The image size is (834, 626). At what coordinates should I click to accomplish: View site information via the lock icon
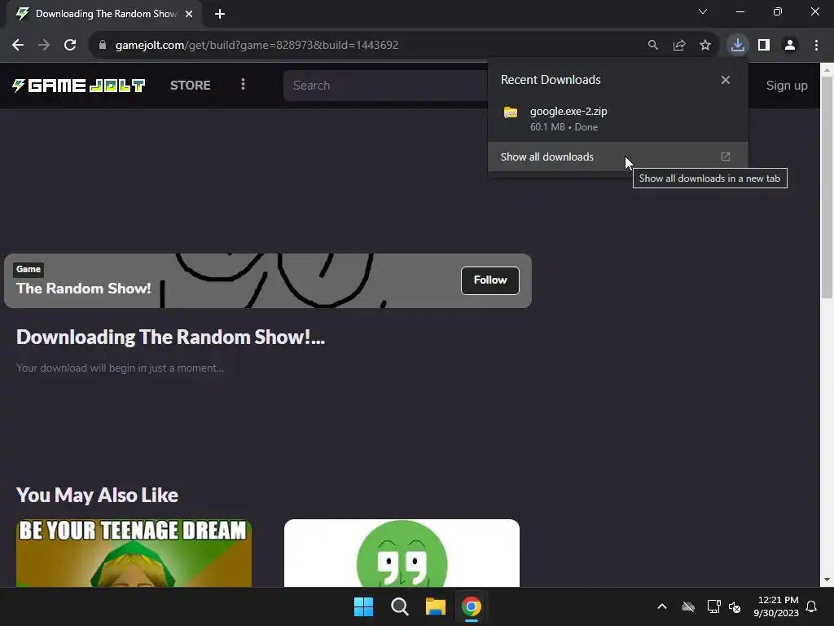[103, 46]
